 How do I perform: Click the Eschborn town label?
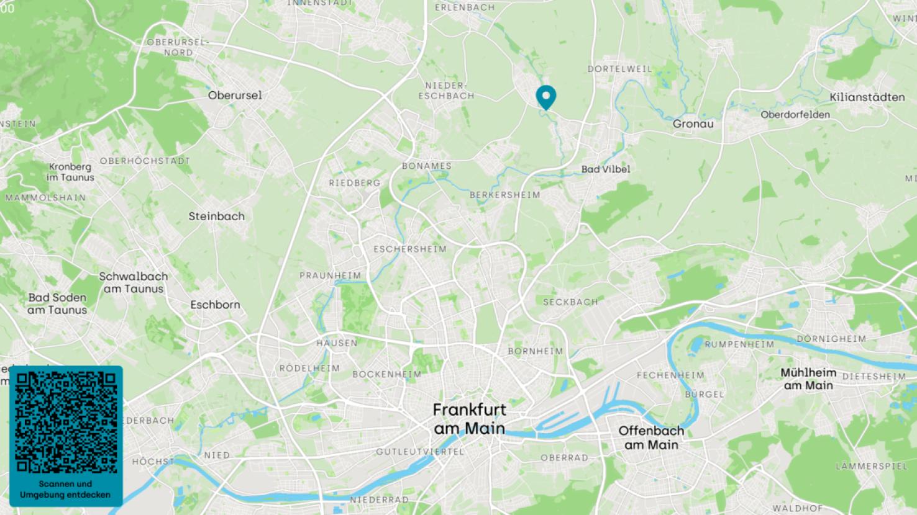point(215,305)
